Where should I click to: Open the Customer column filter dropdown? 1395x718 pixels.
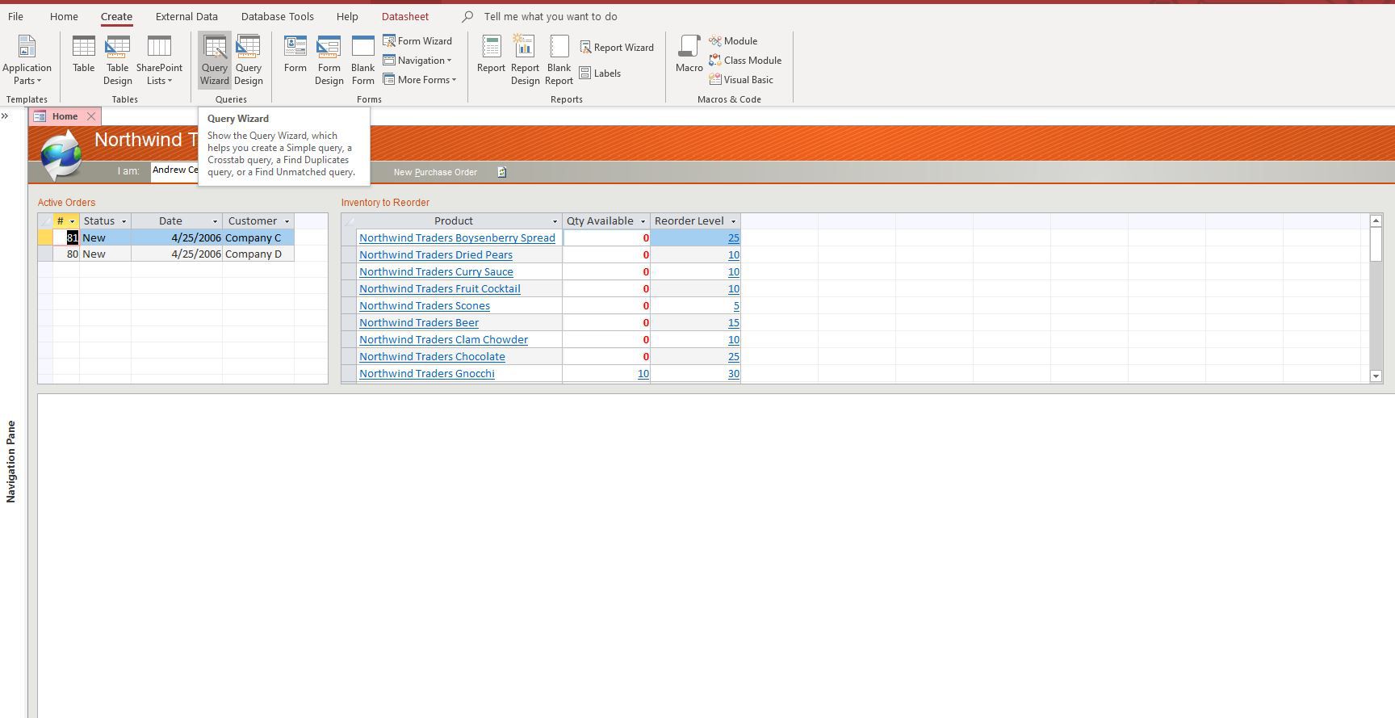287,221
